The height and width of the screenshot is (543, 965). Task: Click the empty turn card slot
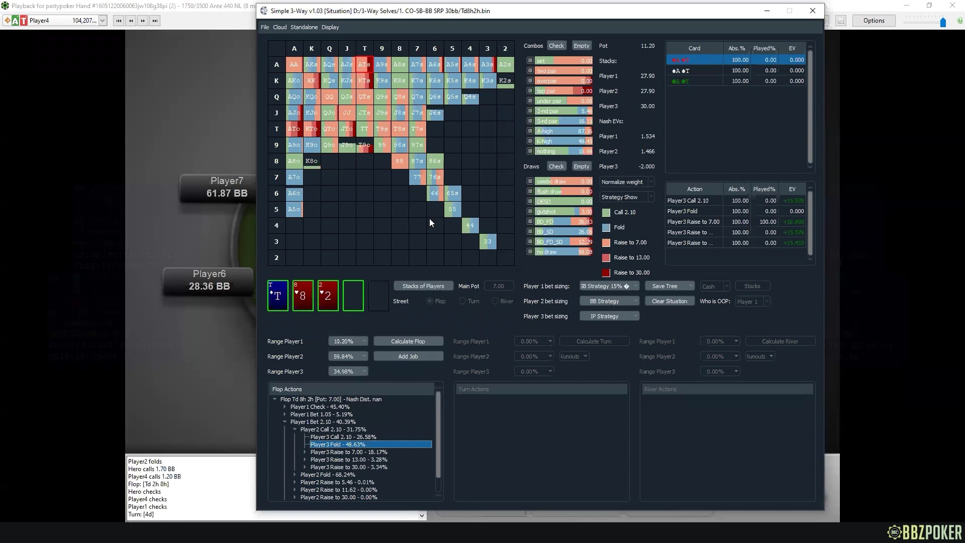[x=353, y=296]
